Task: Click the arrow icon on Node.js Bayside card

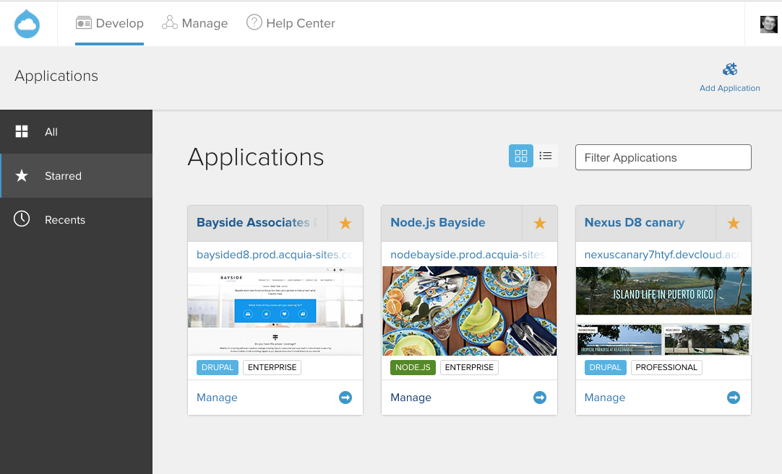Action: click(539, 397)
